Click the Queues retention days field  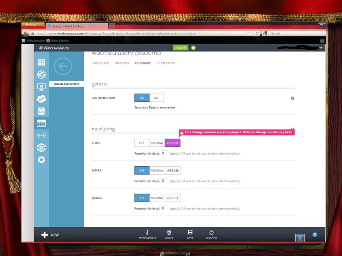point(165,208)
